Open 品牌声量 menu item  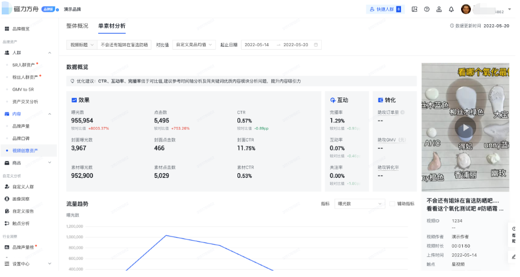click(21, 126)
